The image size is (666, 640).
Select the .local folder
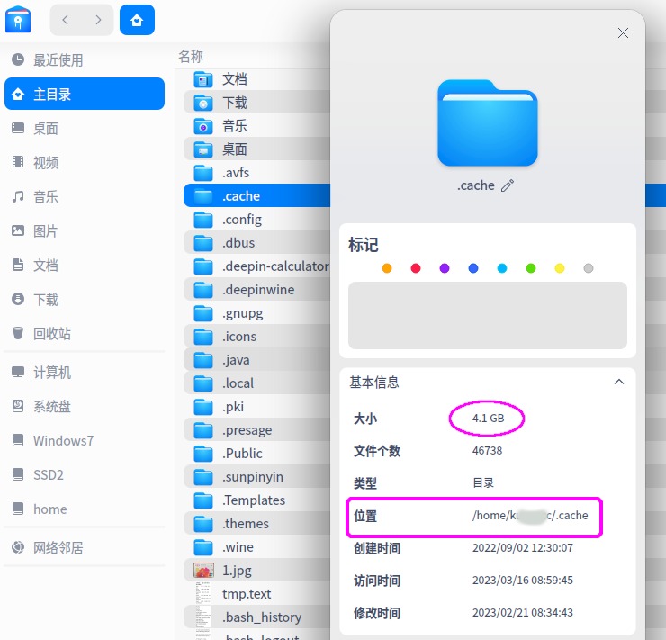[257, 383]
